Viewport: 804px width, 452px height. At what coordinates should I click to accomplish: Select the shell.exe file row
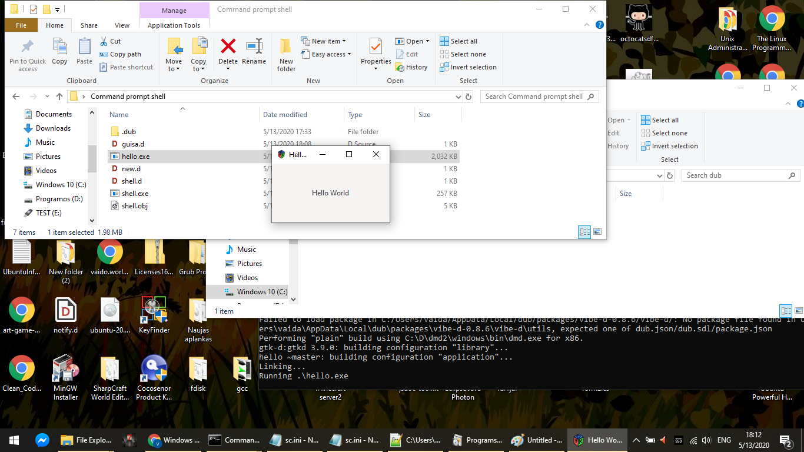point(283,194)
